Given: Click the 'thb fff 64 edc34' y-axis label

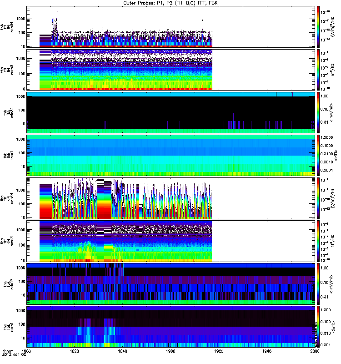Looking at the screenshot, I should click(7, 27).
